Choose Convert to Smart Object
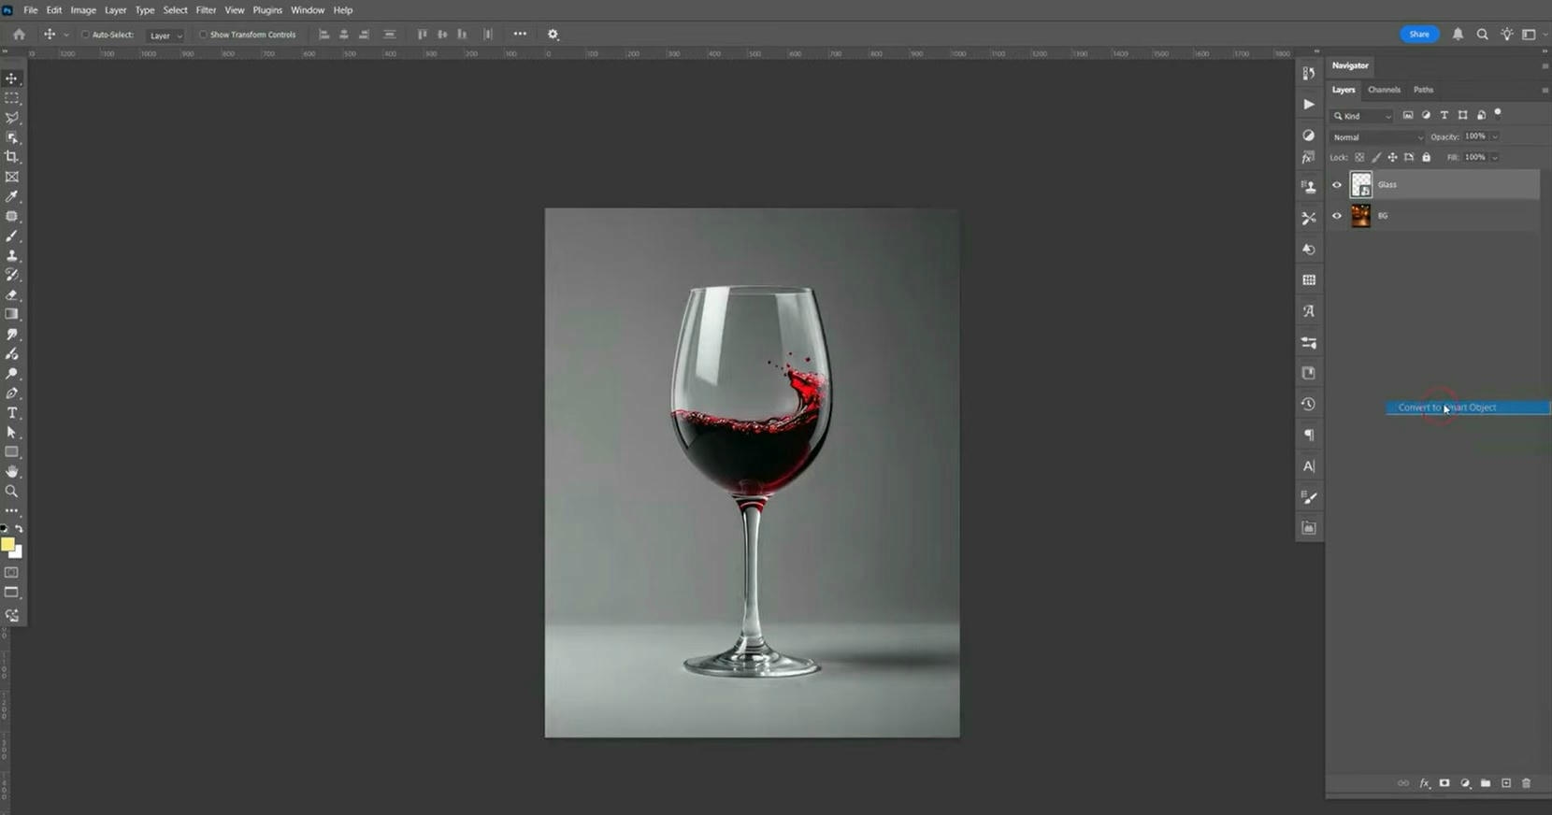 coord(1468,407)
